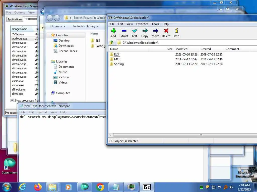Sort by Image Name column header
This screenshot has height=192, width=257.
click(22, 29)
